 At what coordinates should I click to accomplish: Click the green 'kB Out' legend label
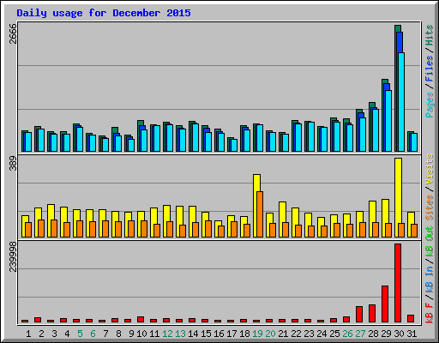pyautogui.click(x=430, y=241)
